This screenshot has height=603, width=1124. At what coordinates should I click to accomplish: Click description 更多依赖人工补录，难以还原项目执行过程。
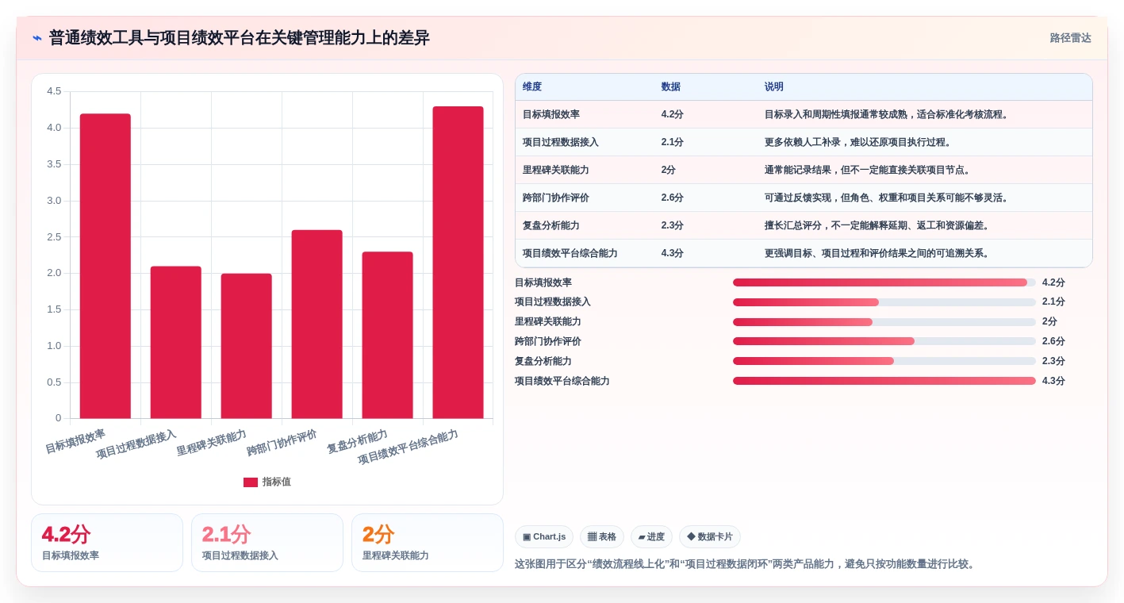click(858, 142)
